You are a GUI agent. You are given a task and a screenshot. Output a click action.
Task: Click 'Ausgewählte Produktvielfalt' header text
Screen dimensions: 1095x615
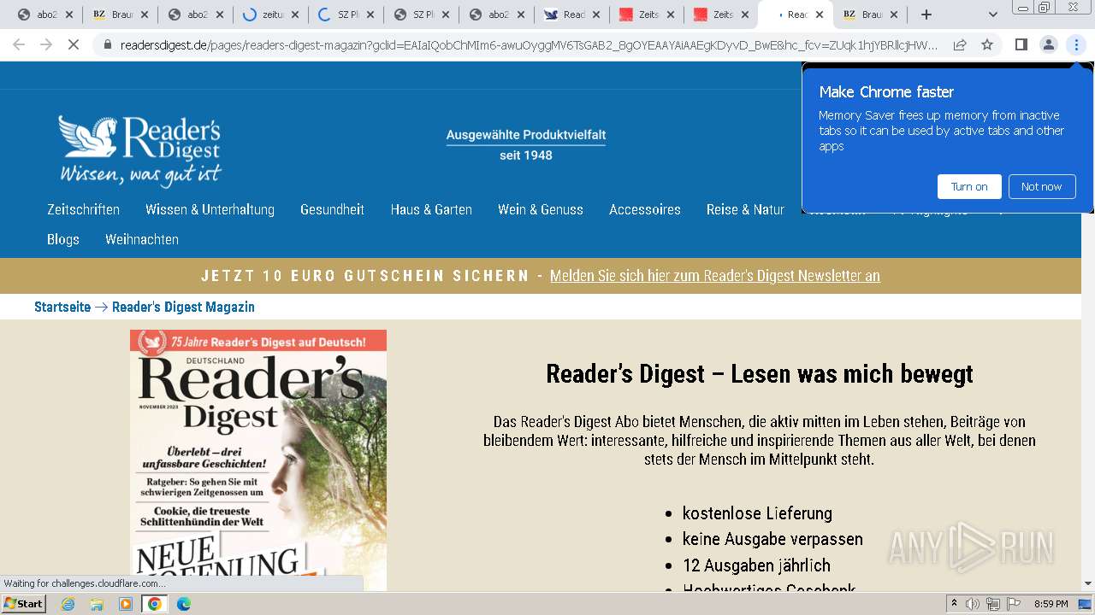526,135
